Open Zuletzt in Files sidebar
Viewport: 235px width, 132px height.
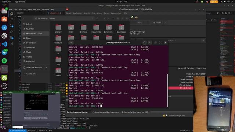[29, 24]
